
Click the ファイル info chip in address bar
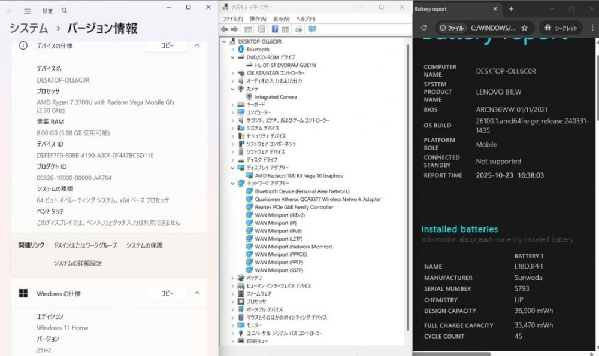tap(452, 28)
